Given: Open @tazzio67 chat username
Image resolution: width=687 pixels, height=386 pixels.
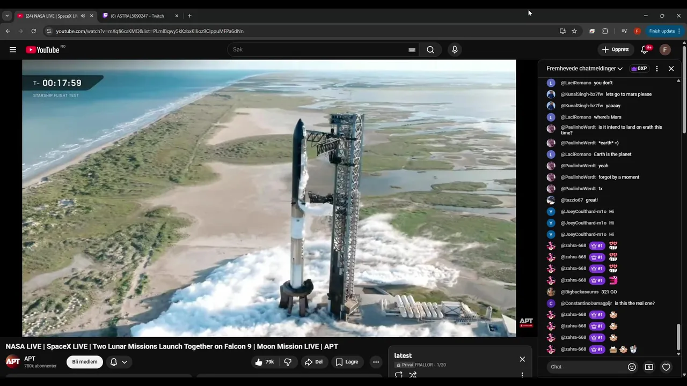Looking at the screenshot, I should 572,200.
